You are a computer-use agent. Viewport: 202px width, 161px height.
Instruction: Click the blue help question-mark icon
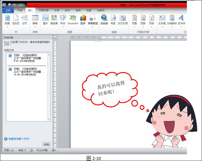[x=6, y=139]
